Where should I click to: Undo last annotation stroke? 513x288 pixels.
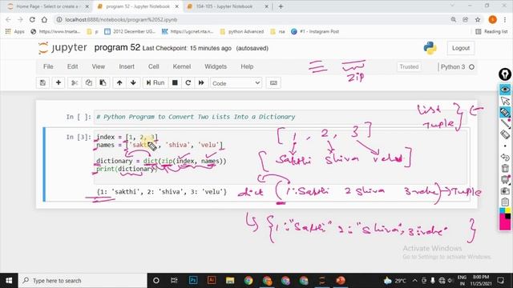click(505, 158)
